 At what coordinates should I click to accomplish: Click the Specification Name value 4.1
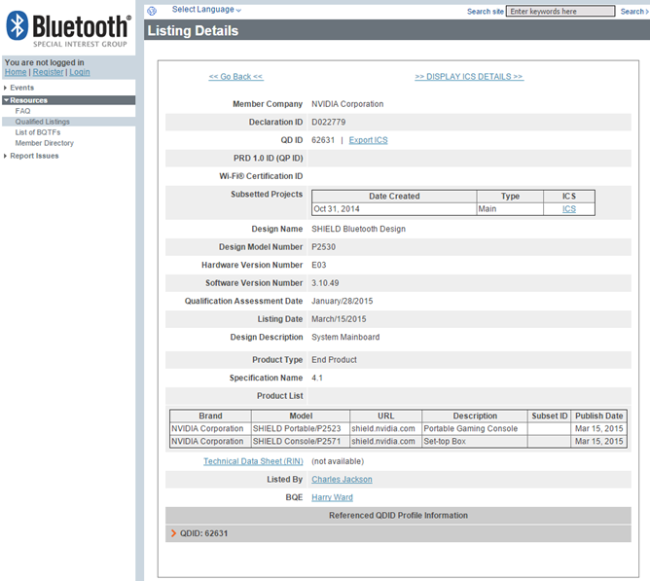(x=317, y=378)
